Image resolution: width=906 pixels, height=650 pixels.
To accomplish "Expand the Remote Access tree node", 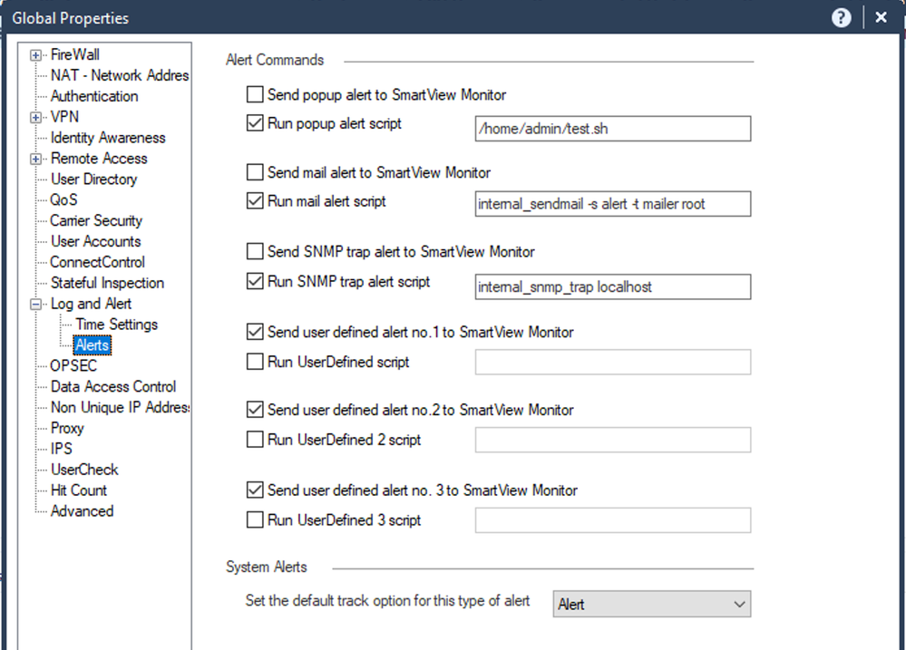I will pyautogui.click(x=36, y=160).
